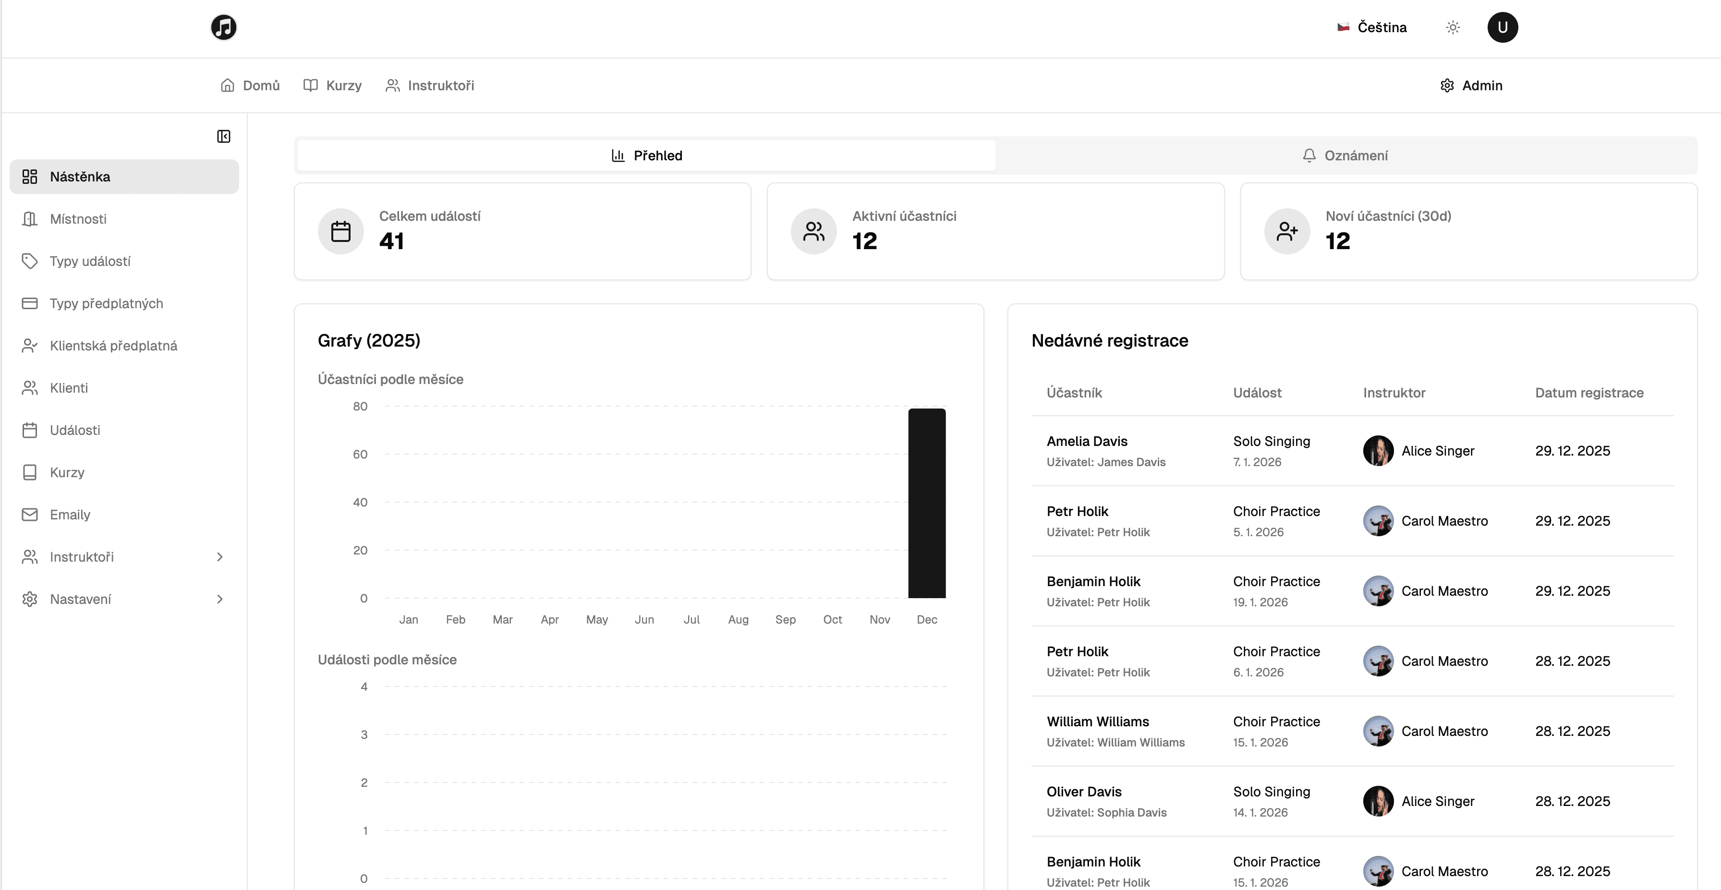
Task: Open the user avatar menu labeled U
Action: point(1502,27)
